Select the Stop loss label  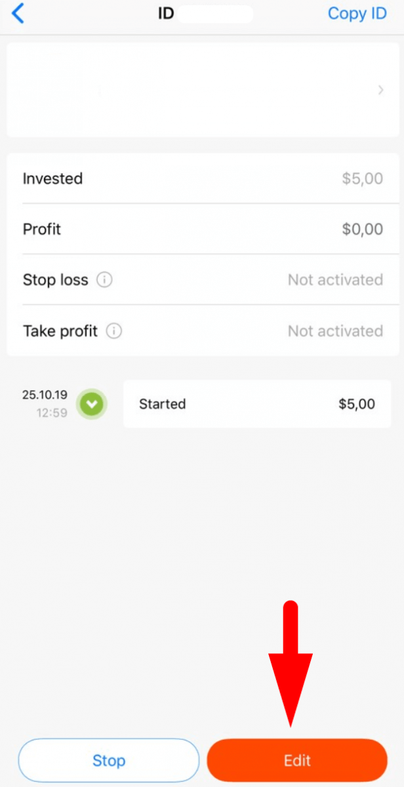tap(55, 280)
